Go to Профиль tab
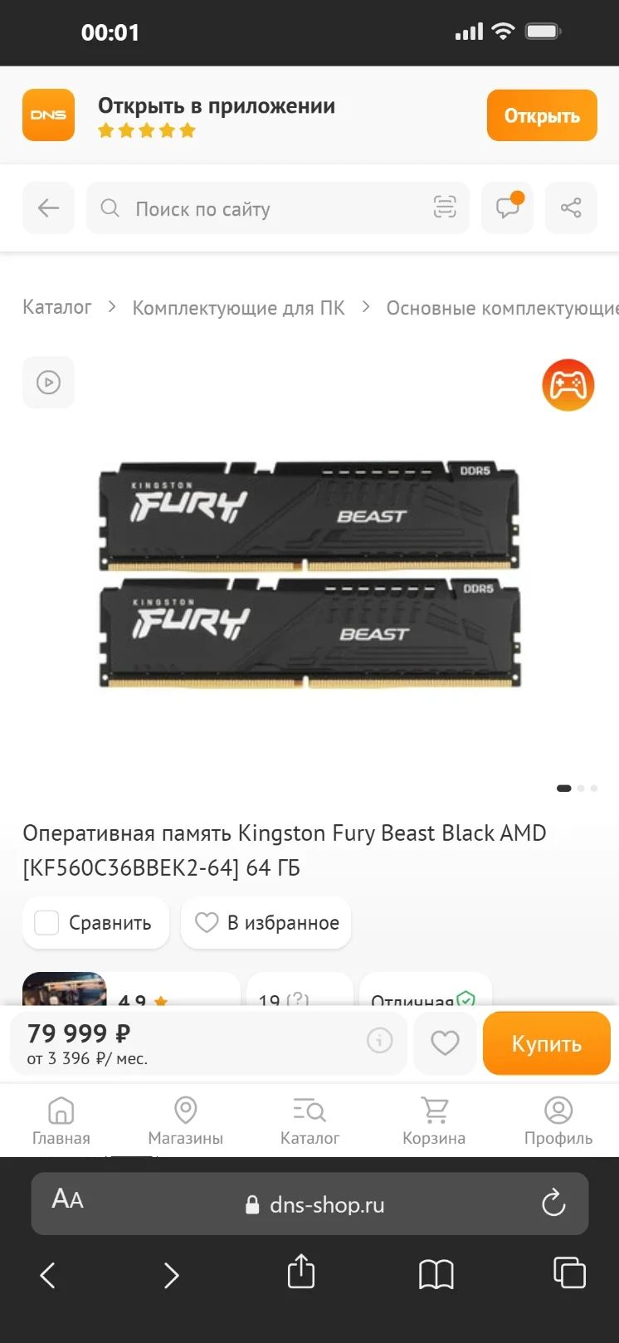 (558, 1121)
